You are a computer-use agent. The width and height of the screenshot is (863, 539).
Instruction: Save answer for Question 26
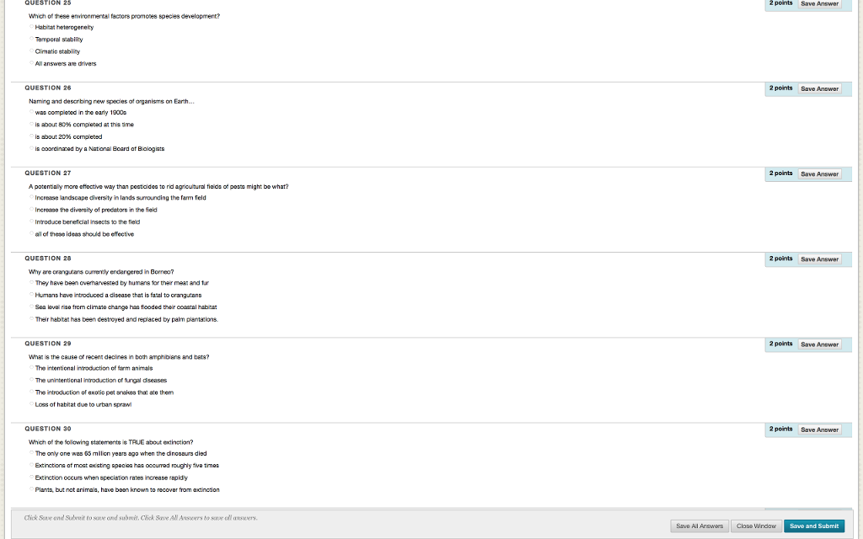coord(819,88)
